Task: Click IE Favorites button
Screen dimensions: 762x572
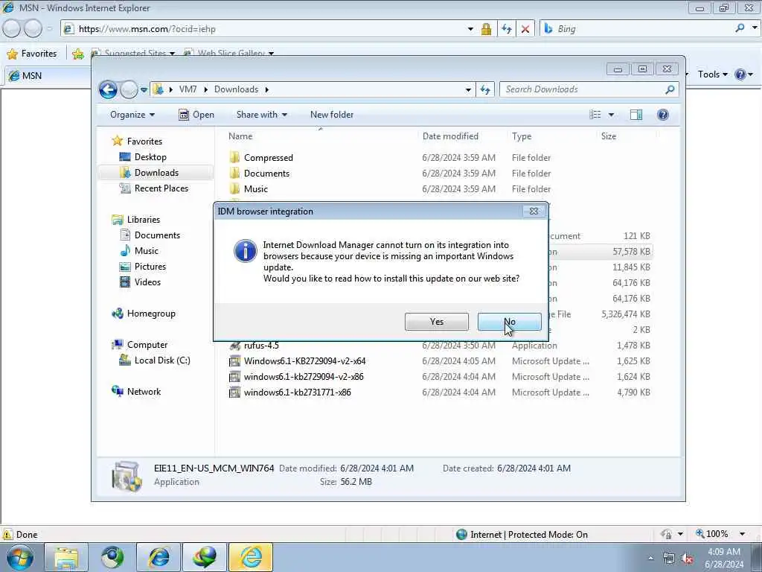Action: click(x=32, y=54)
